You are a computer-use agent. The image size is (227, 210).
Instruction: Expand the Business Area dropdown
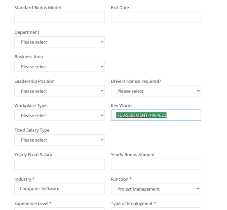pos(60,66)
